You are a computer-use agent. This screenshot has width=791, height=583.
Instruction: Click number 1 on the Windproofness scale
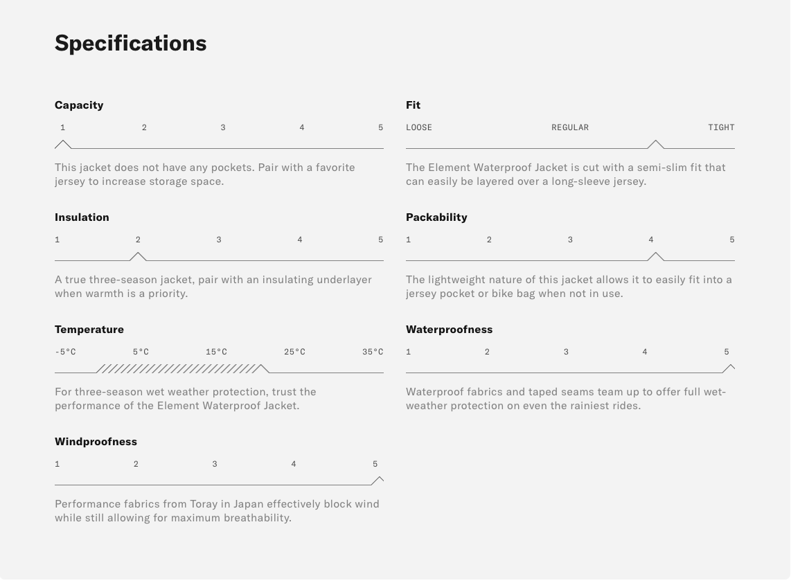click(57, 464)
